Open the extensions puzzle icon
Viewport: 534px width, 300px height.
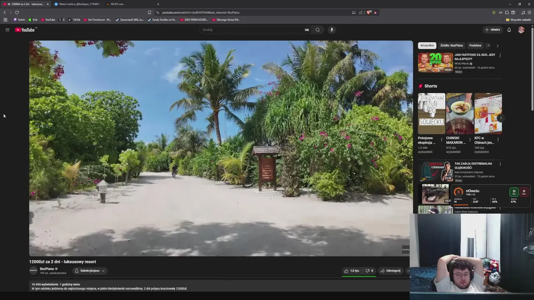pos(507,12)
